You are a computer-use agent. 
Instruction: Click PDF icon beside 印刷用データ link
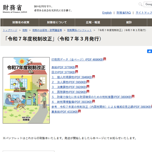[x=105, y=59]
